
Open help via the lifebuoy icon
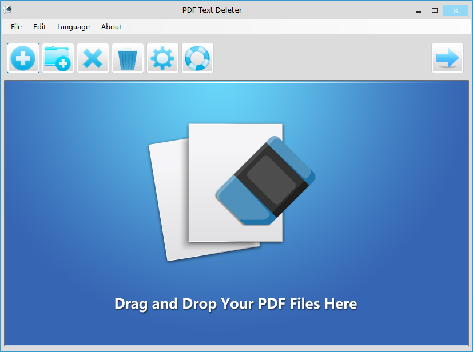[x=198, y=58]
